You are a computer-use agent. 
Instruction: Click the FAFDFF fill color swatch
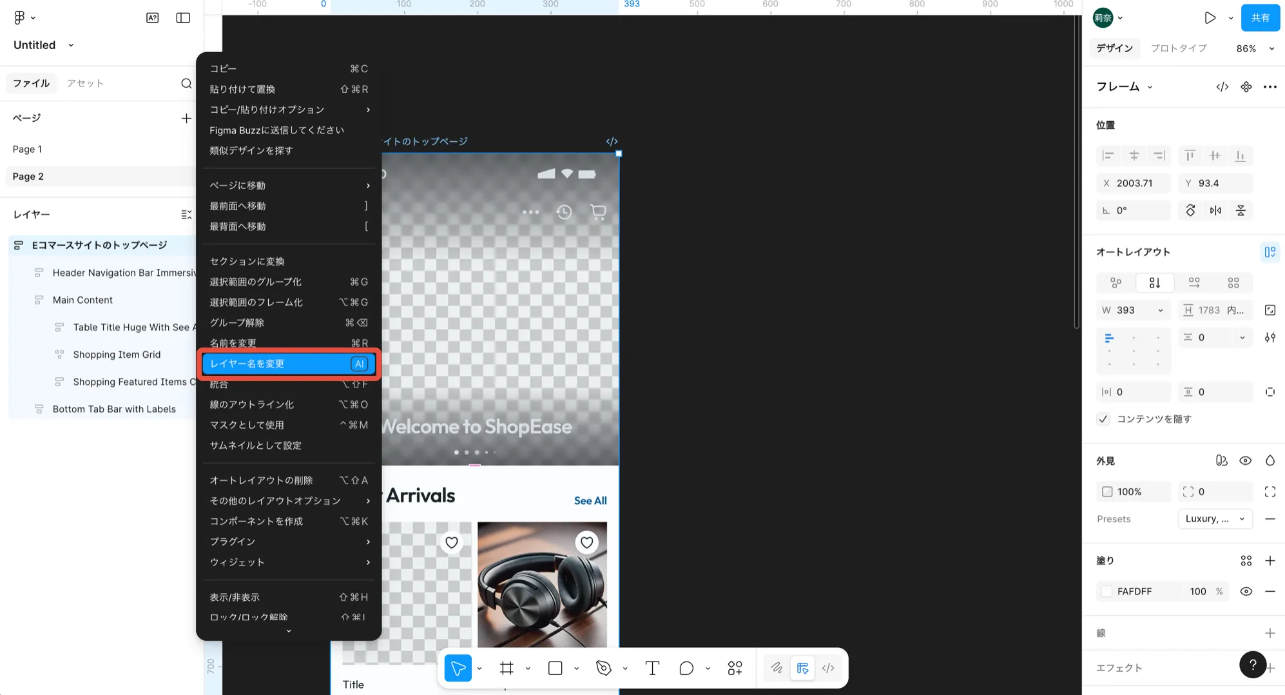(1106, 591)
